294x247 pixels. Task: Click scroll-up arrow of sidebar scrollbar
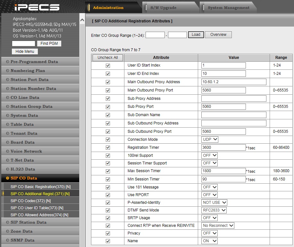(82, 20)
